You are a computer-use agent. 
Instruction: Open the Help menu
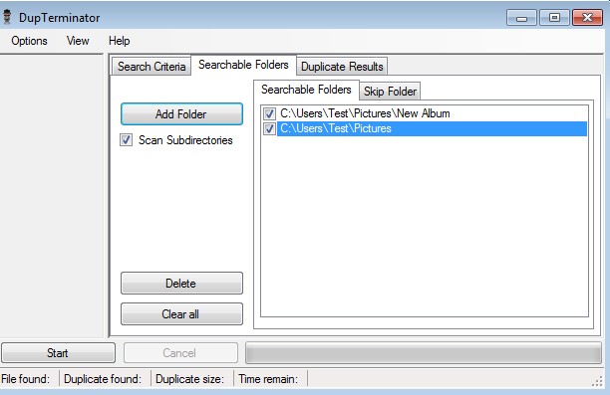click(x=119, y=41)
